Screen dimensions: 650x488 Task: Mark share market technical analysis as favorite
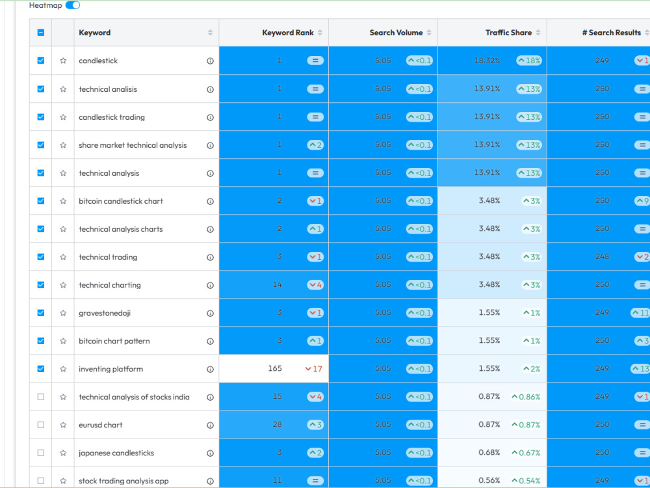pos(63,145)
